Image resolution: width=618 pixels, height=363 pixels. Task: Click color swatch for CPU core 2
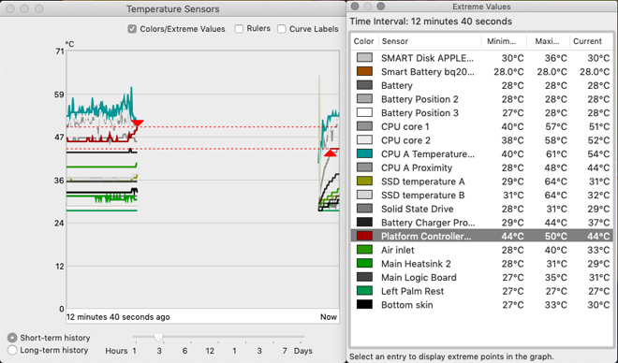click(364, 139)
